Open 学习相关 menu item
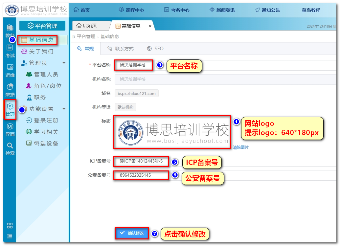Image resolution: width=340 pixels, height=246 pixels. tap(42, 132)
